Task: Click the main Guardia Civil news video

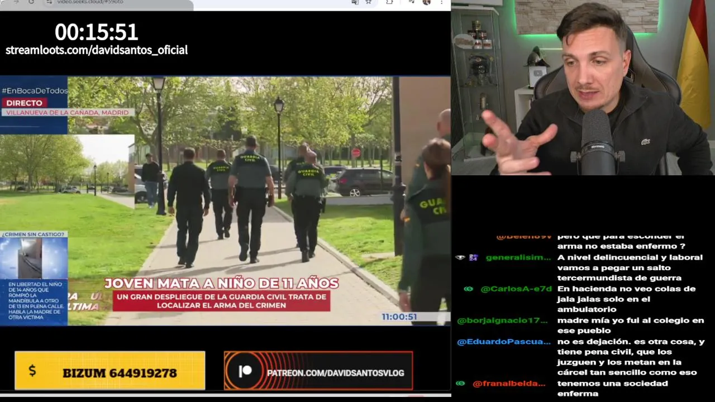Action: 225,200
